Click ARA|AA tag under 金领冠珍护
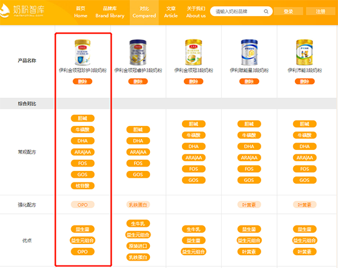This screenshot has height=268, width=338. [x=82, y=152]
